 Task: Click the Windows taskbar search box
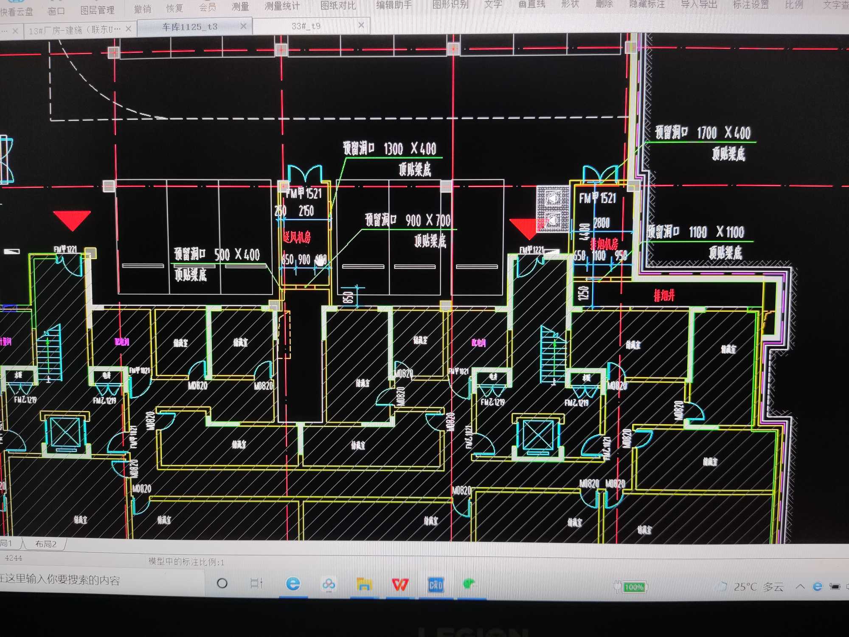pos(101,580)
